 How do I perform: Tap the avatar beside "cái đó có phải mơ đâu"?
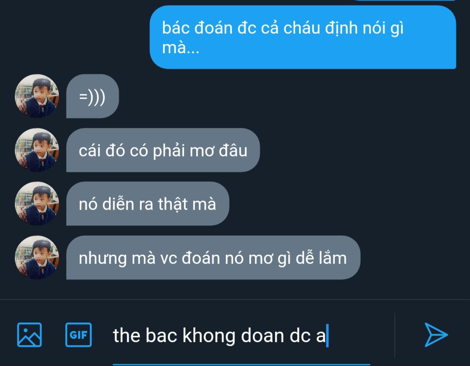(x=37, y=150)
